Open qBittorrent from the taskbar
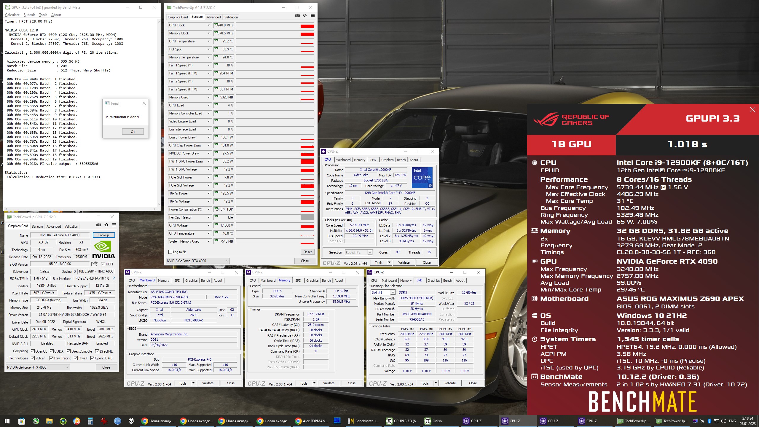 (118, 421)
